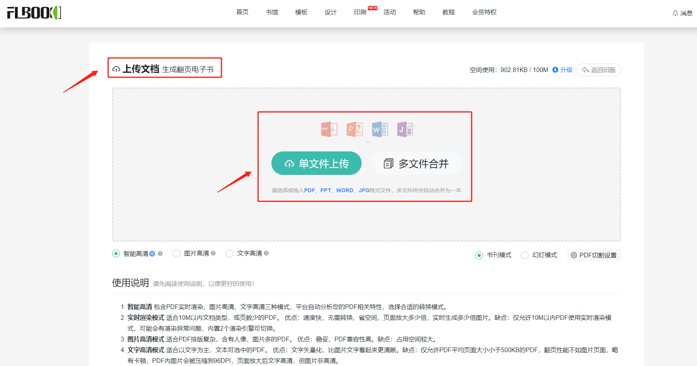Screen dimensions: 697x366
Task: Click the 多文件合并 button
Action: pyautogui.click(x=416, y=163)
